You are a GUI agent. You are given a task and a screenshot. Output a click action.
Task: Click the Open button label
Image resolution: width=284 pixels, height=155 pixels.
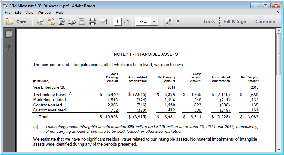(21, 22)
